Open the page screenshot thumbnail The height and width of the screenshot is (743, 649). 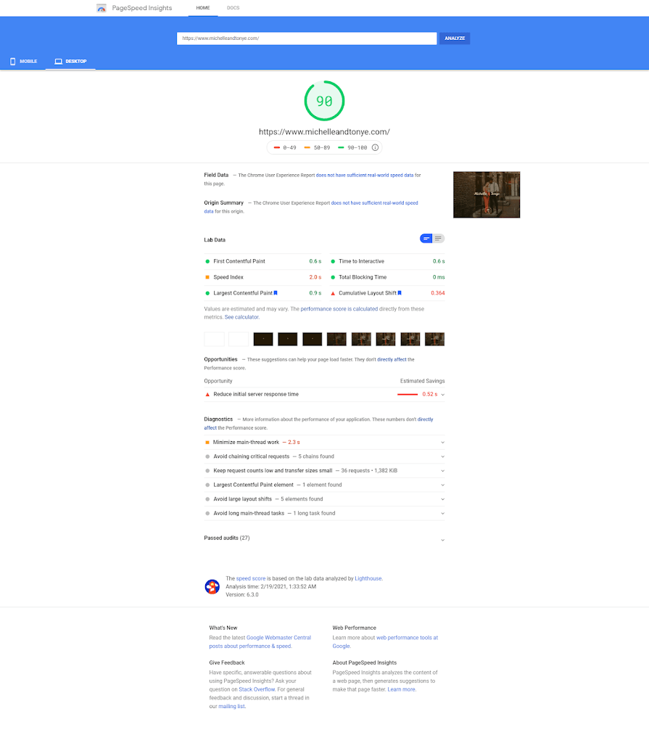point(487,194)
